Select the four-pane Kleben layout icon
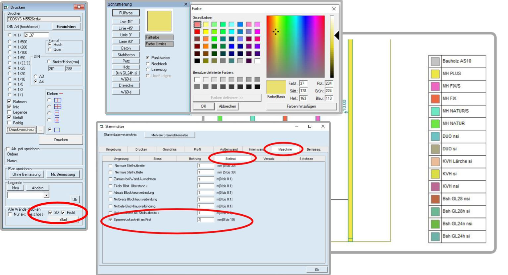The width and height of the screenshot is (508, 275). point(57,107)
